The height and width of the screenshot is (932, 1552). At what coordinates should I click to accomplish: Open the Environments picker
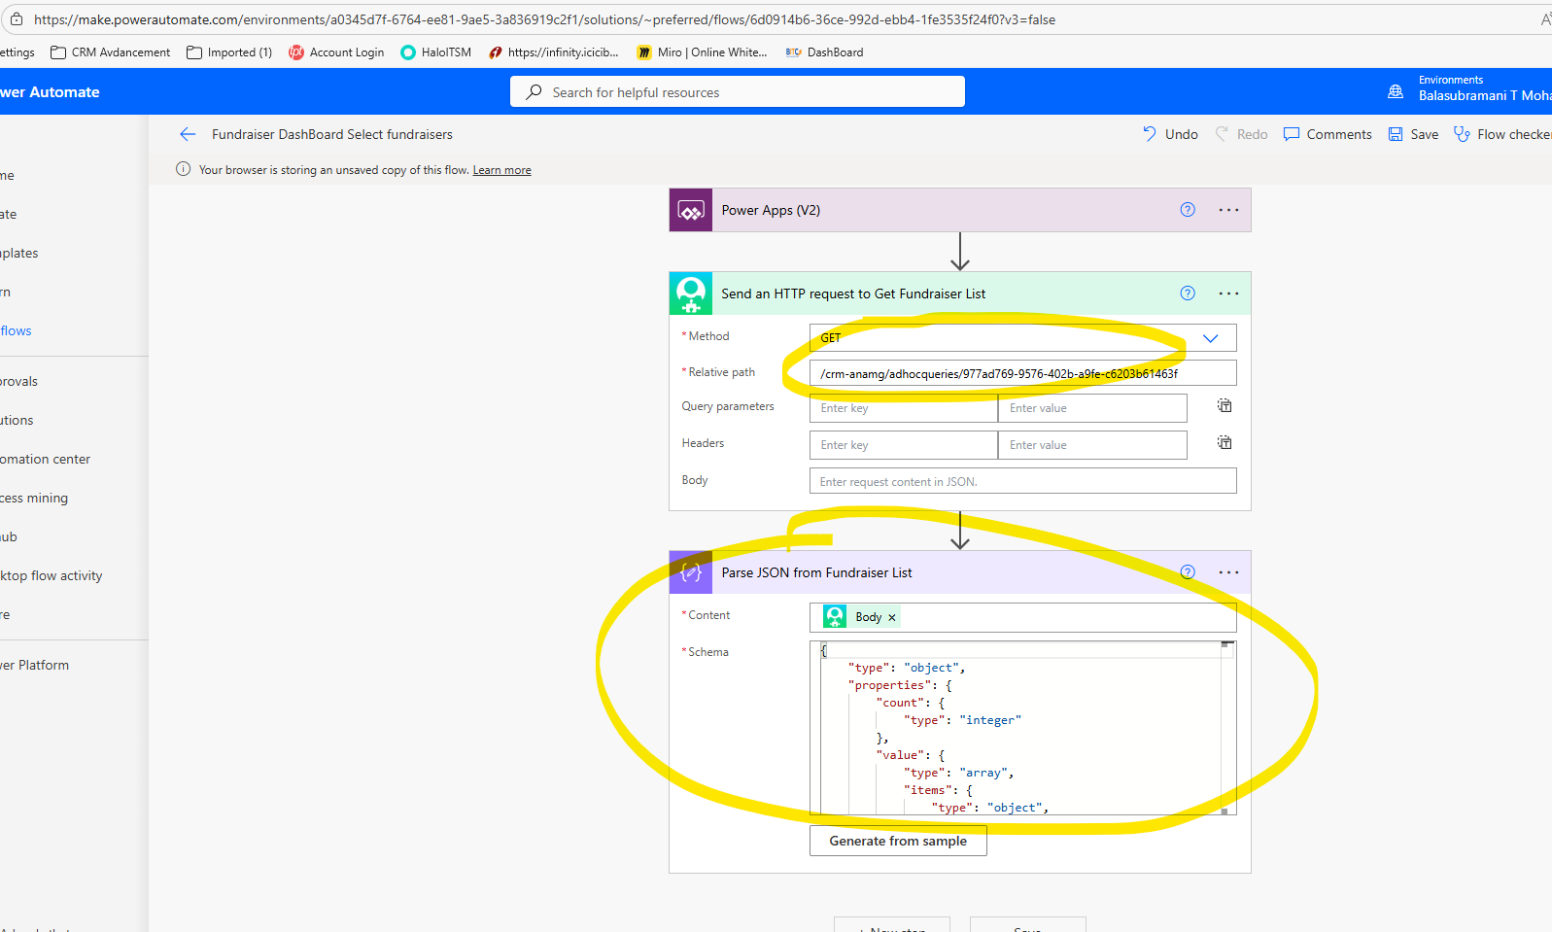[x=1469, y=88]
